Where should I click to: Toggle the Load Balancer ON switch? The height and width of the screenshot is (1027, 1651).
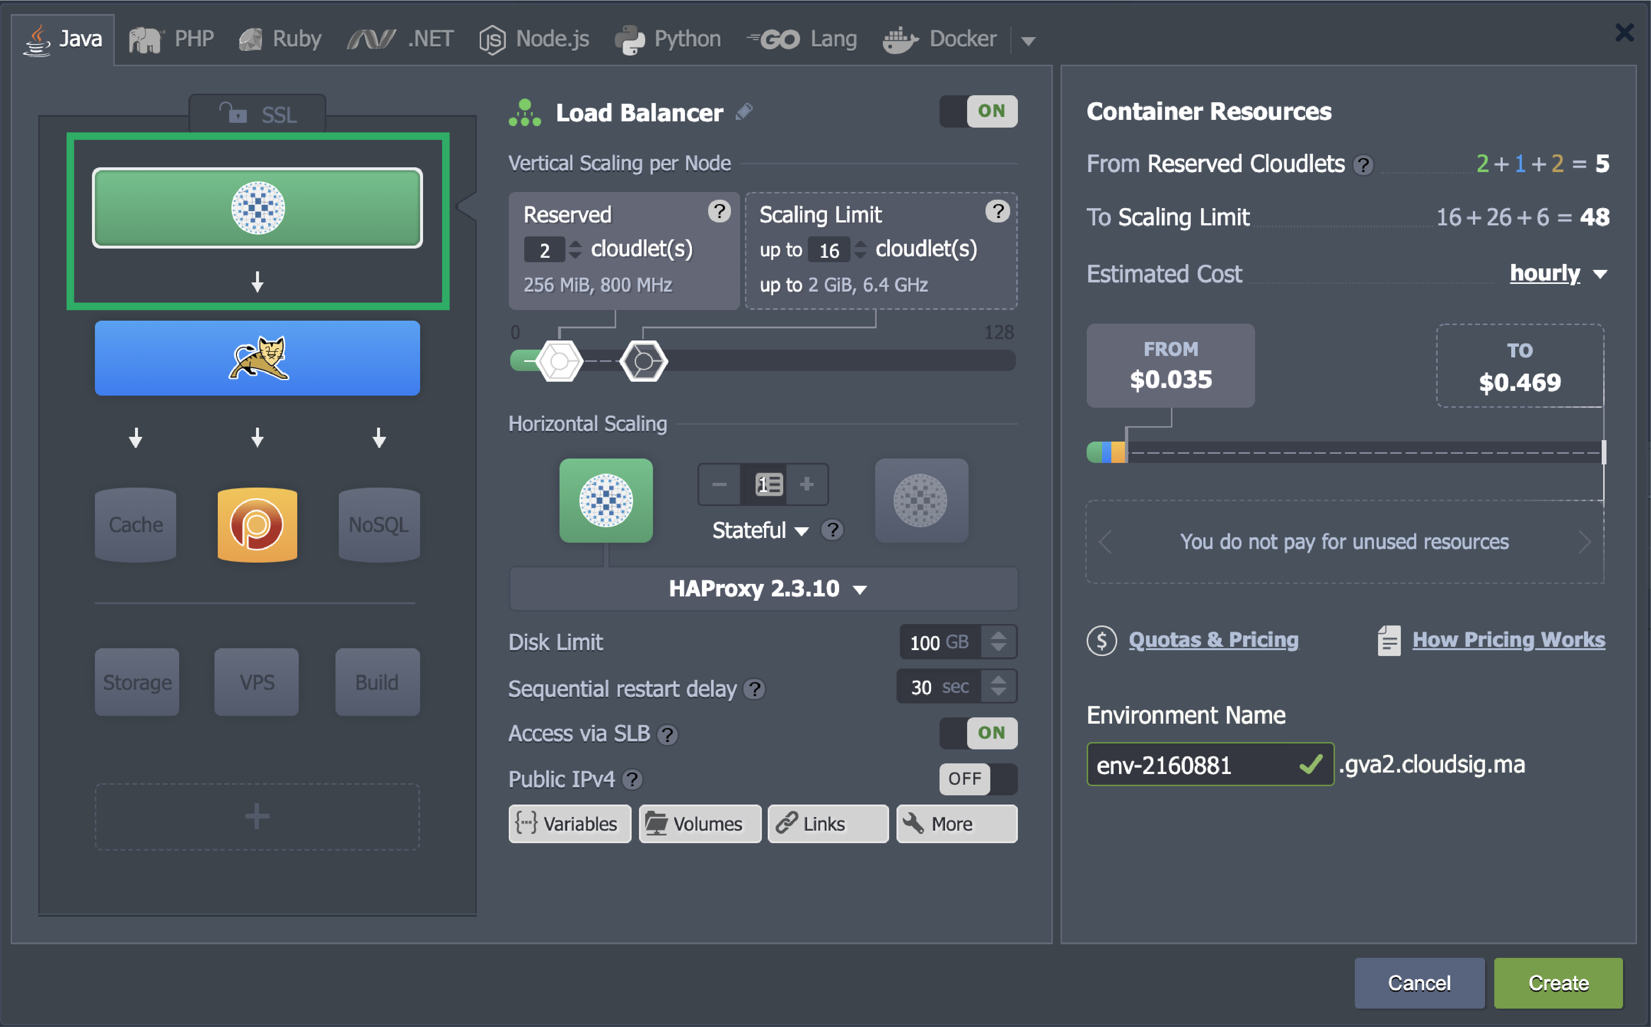pos(979,111)
